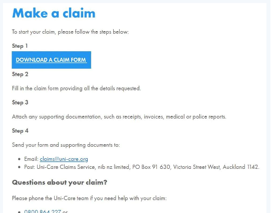Screen dimensions: 272x213
Task: Click the Email: label text
Action: point(31,159)
